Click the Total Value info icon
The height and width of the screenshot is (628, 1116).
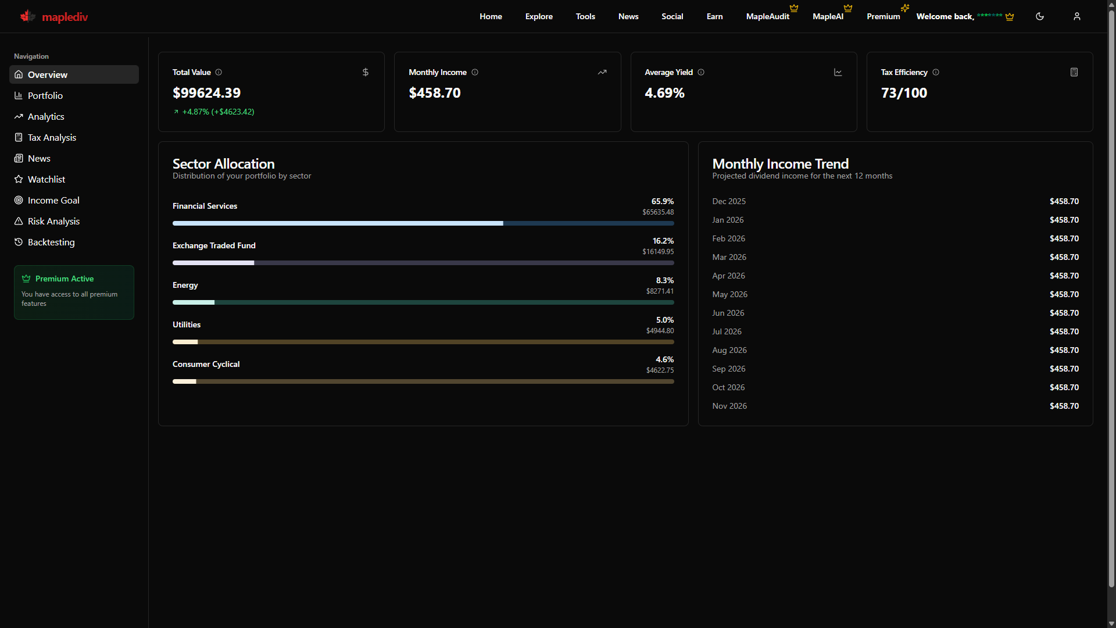(x=219, y=72)
